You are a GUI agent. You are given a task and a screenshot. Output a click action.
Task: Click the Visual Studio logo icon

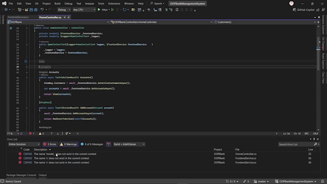[x=4, y=3]
